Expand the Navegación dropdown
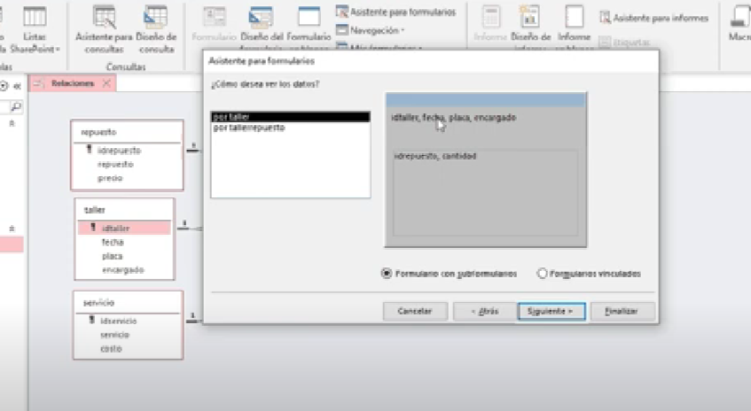The height and width of the screenshot is (411, 751). (x=371, y=30)
